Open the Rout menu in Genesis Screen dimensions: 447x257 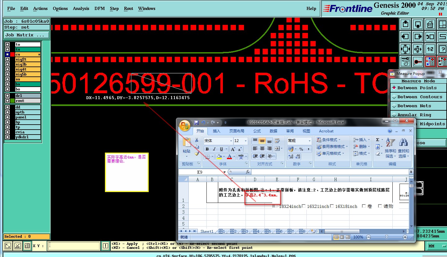coord(129,8)
